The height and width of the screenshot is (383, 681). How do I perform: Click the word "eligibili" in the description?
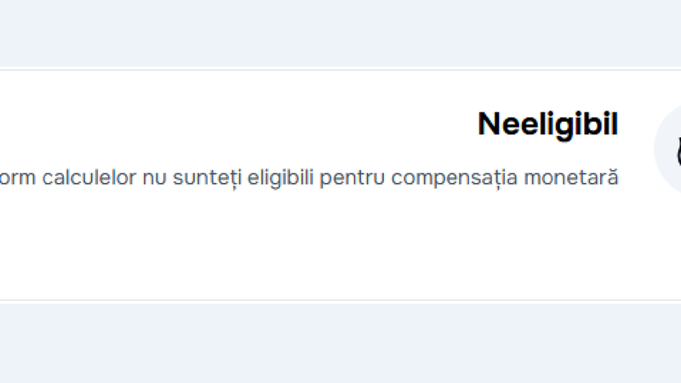280,178
